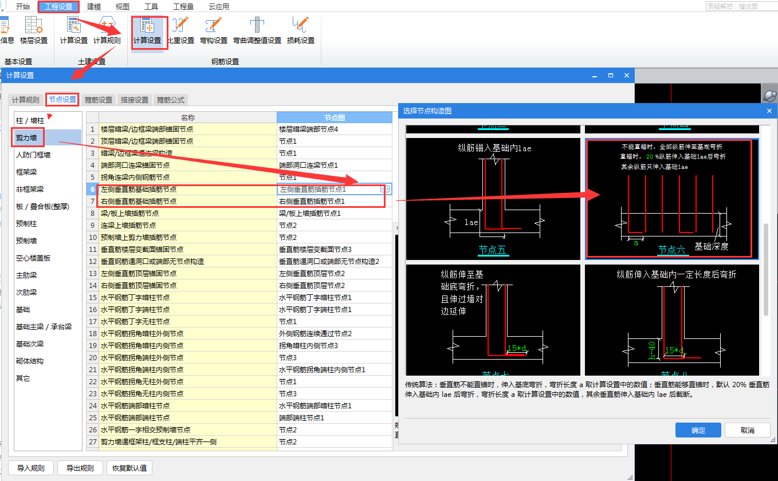This screenshot has width=778, height=481.
Task: Open 损耗设置 ribbon icon
Action: 301,31
